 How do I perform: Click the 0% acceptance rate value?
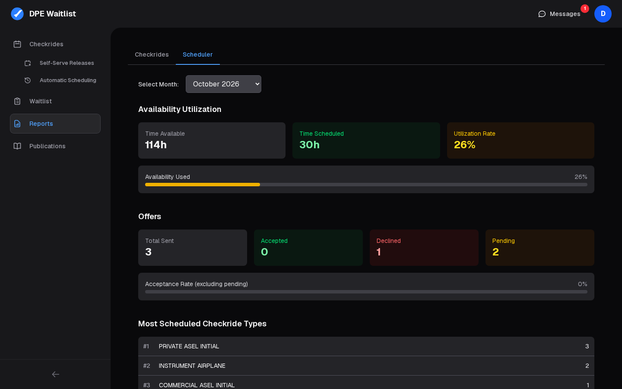[x=583, y=284]
